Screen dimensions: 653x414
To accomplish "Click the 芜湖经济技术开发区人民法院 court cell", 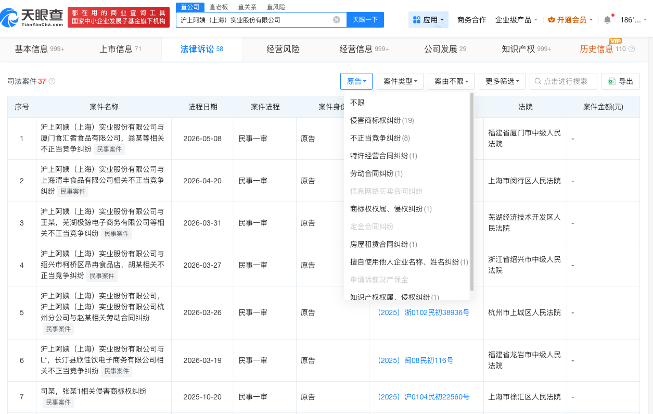I will [524, 223].
